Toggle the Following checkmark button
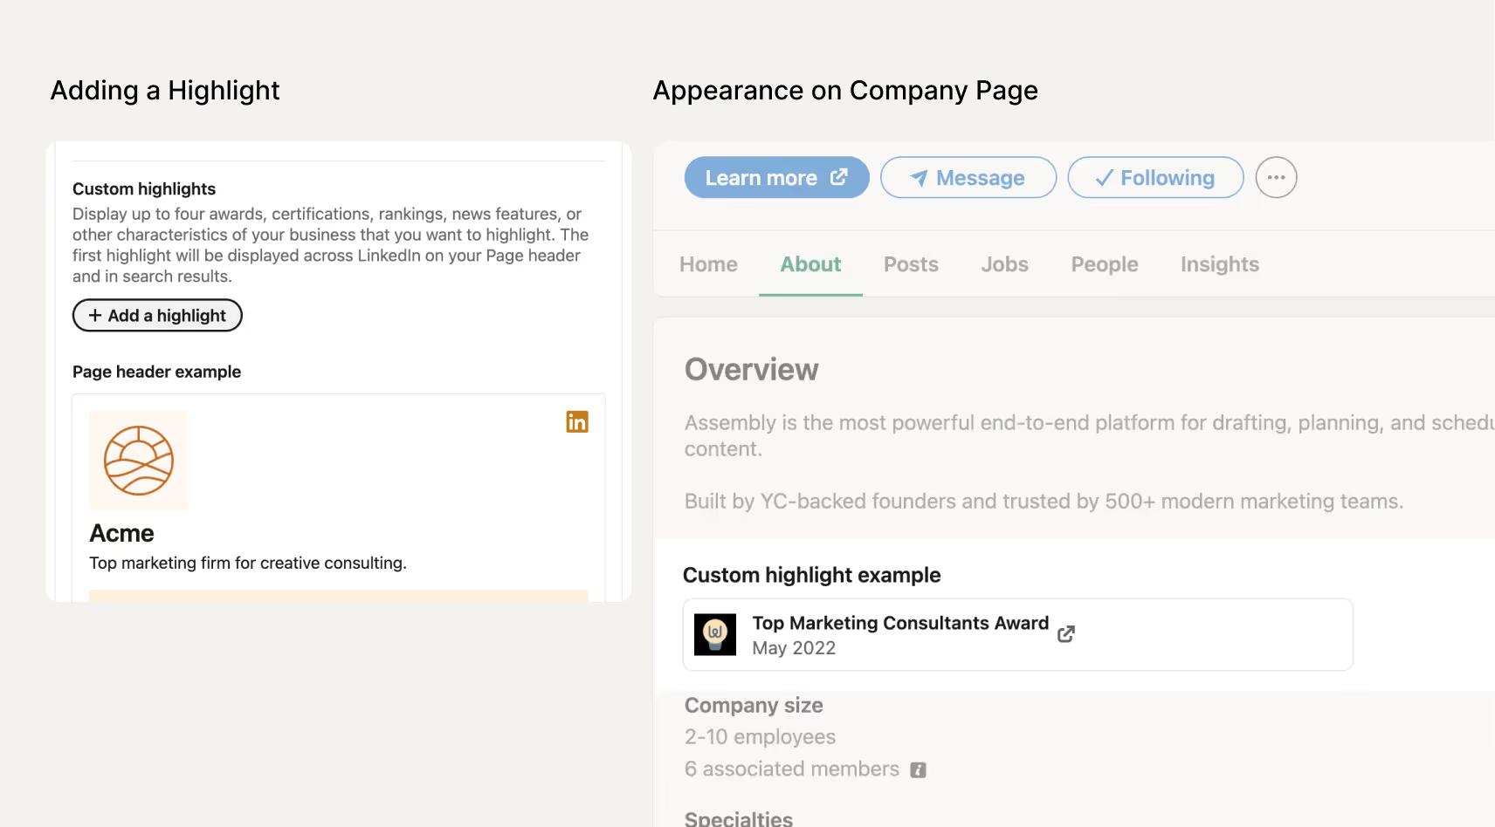Image resolution: width=1495 pixels, height=827 pixels. coord(1155,178)
